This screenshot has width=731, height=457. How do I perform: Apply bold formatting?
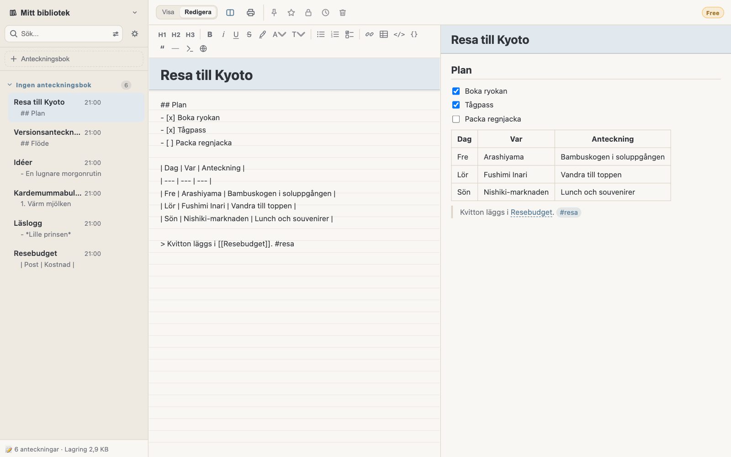[x=210, y=34]
